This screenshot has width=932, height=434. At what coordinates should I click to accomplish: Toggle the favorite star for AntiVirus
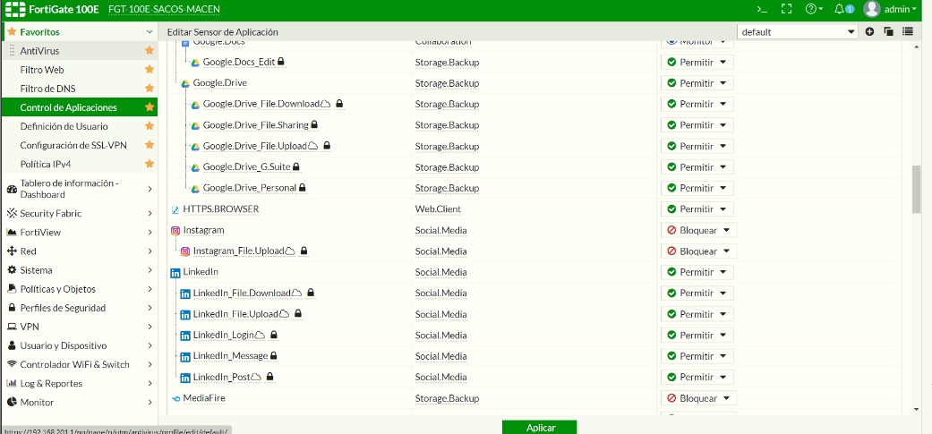coord(150,51)
